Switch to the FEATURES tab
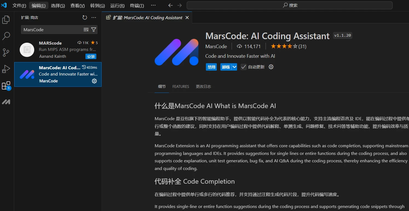409x211 pixels. pos(181,86)
